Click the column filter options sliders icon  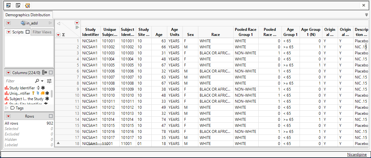point(49,81)
